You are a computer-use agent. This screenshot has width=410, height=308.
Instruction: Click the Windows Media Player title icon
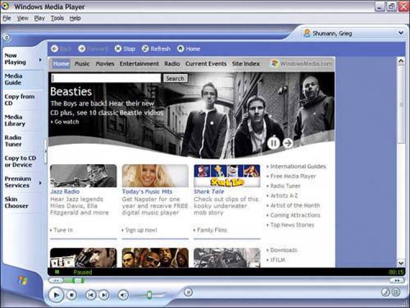(5, 6)
